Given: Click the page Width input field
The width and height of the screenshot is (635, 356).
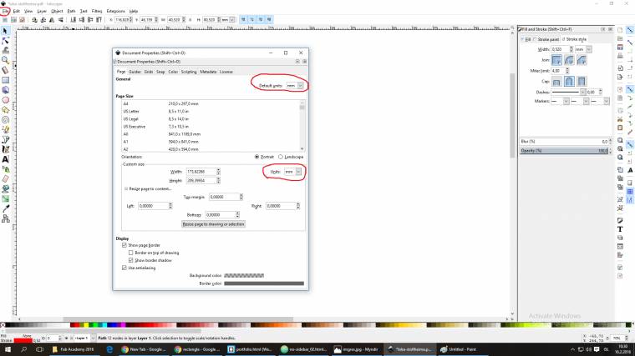Looking at the screenshot, I should coord(201,172).
